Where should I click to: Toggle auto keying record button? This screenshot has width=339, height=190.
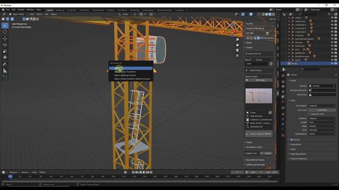pyautogui.click(x=126, y=173)
